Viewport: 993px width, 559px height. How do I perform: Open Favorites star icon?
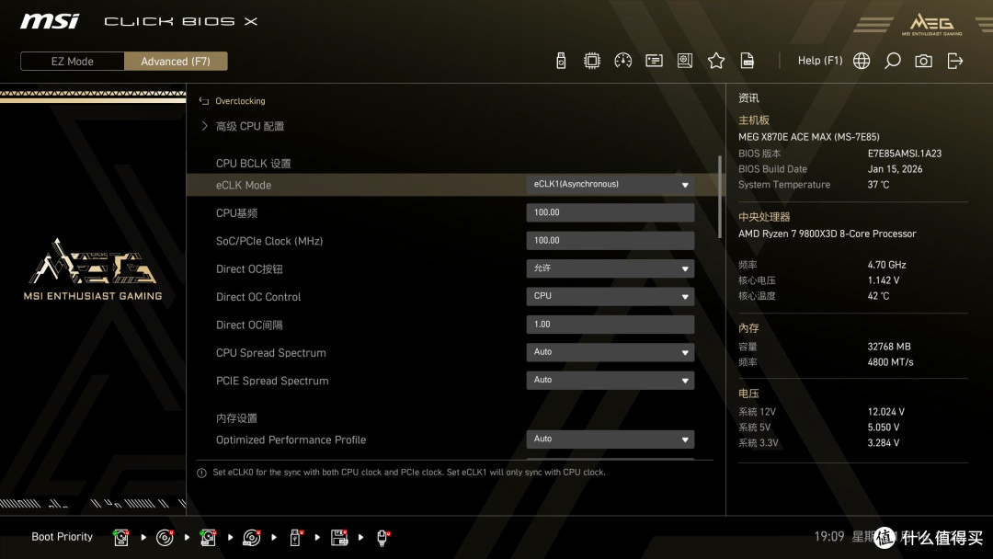point(716,61)
